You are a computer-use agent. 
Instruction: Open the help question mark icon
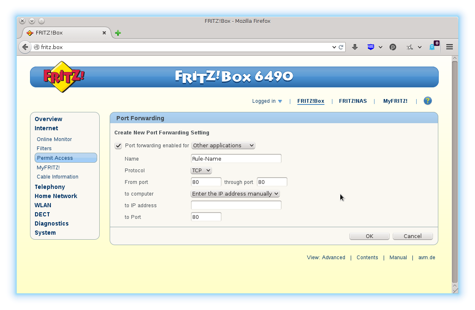pos(428,100)
